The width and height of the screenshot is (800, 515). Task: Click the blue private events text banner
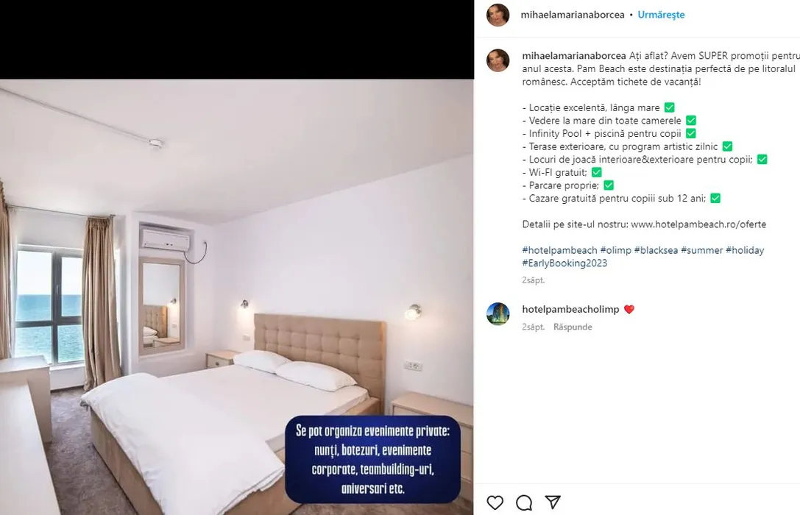tap(373, 459)
